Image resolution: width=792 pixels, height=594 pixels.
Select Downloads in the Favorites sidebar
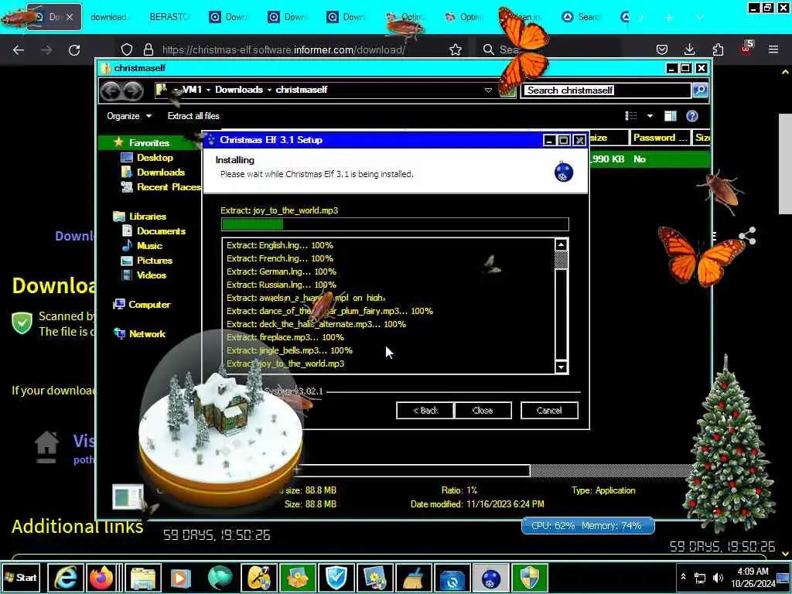161,172
